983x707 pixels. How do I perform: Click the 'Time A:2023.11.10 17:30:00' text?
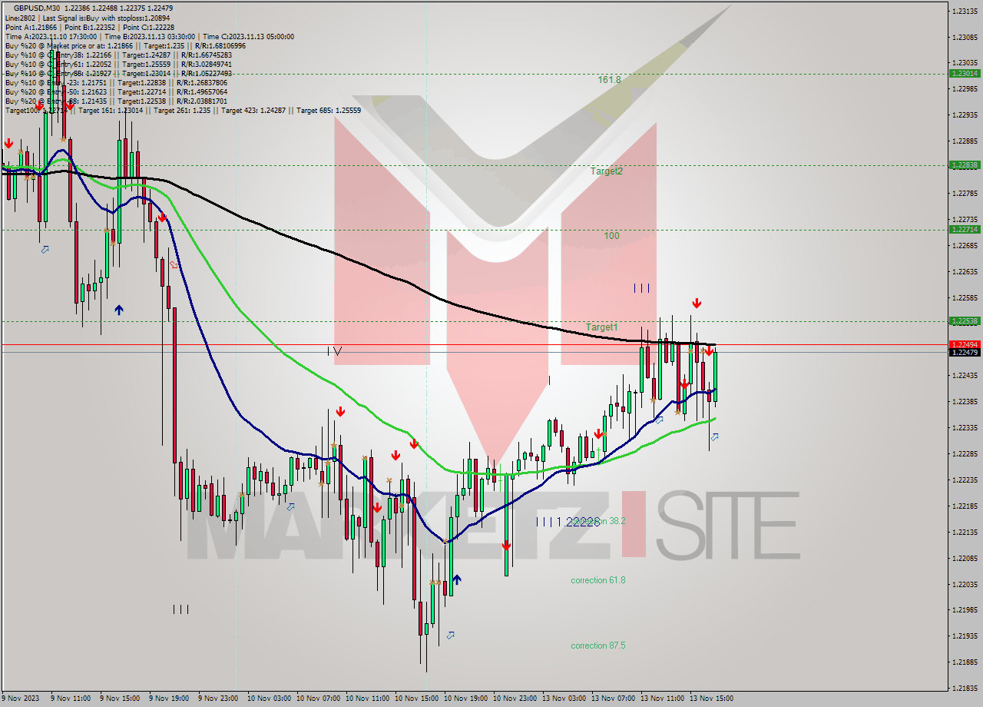tap(51, 36)
